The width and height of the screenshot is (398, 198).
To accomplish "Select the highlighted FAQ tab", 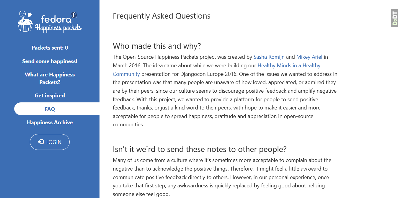I will tap(57, 109).
